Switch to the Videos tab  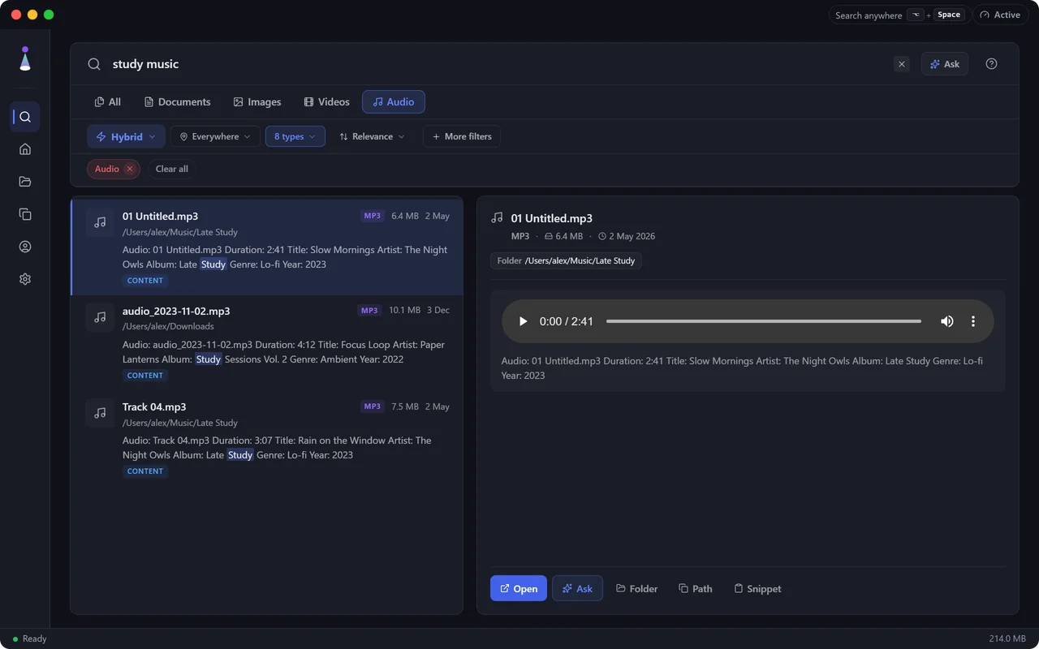[x=326, y=102]
